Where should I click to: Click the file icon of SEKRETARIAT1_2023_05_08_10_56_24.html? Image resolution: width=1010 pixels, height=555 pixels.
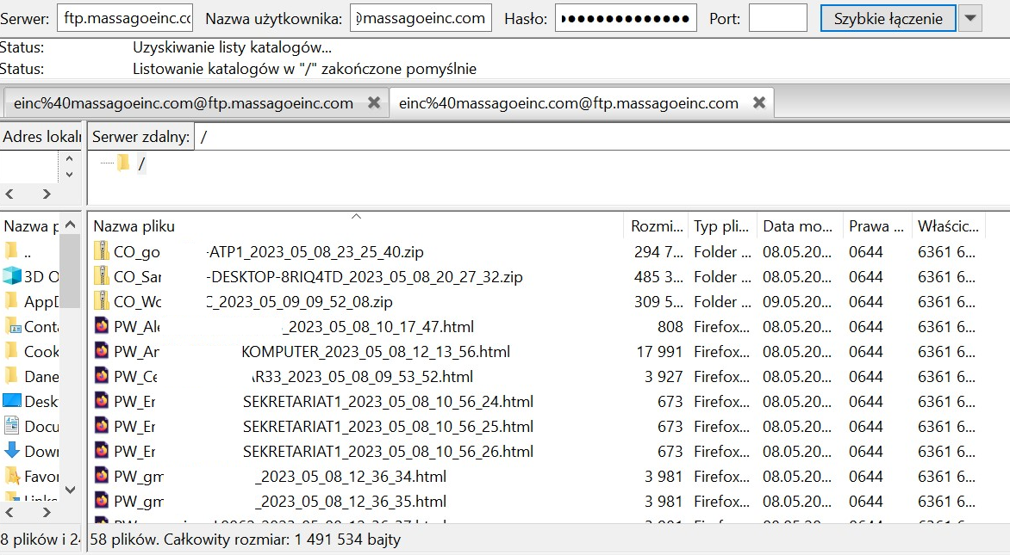click(x=101, y=401)
